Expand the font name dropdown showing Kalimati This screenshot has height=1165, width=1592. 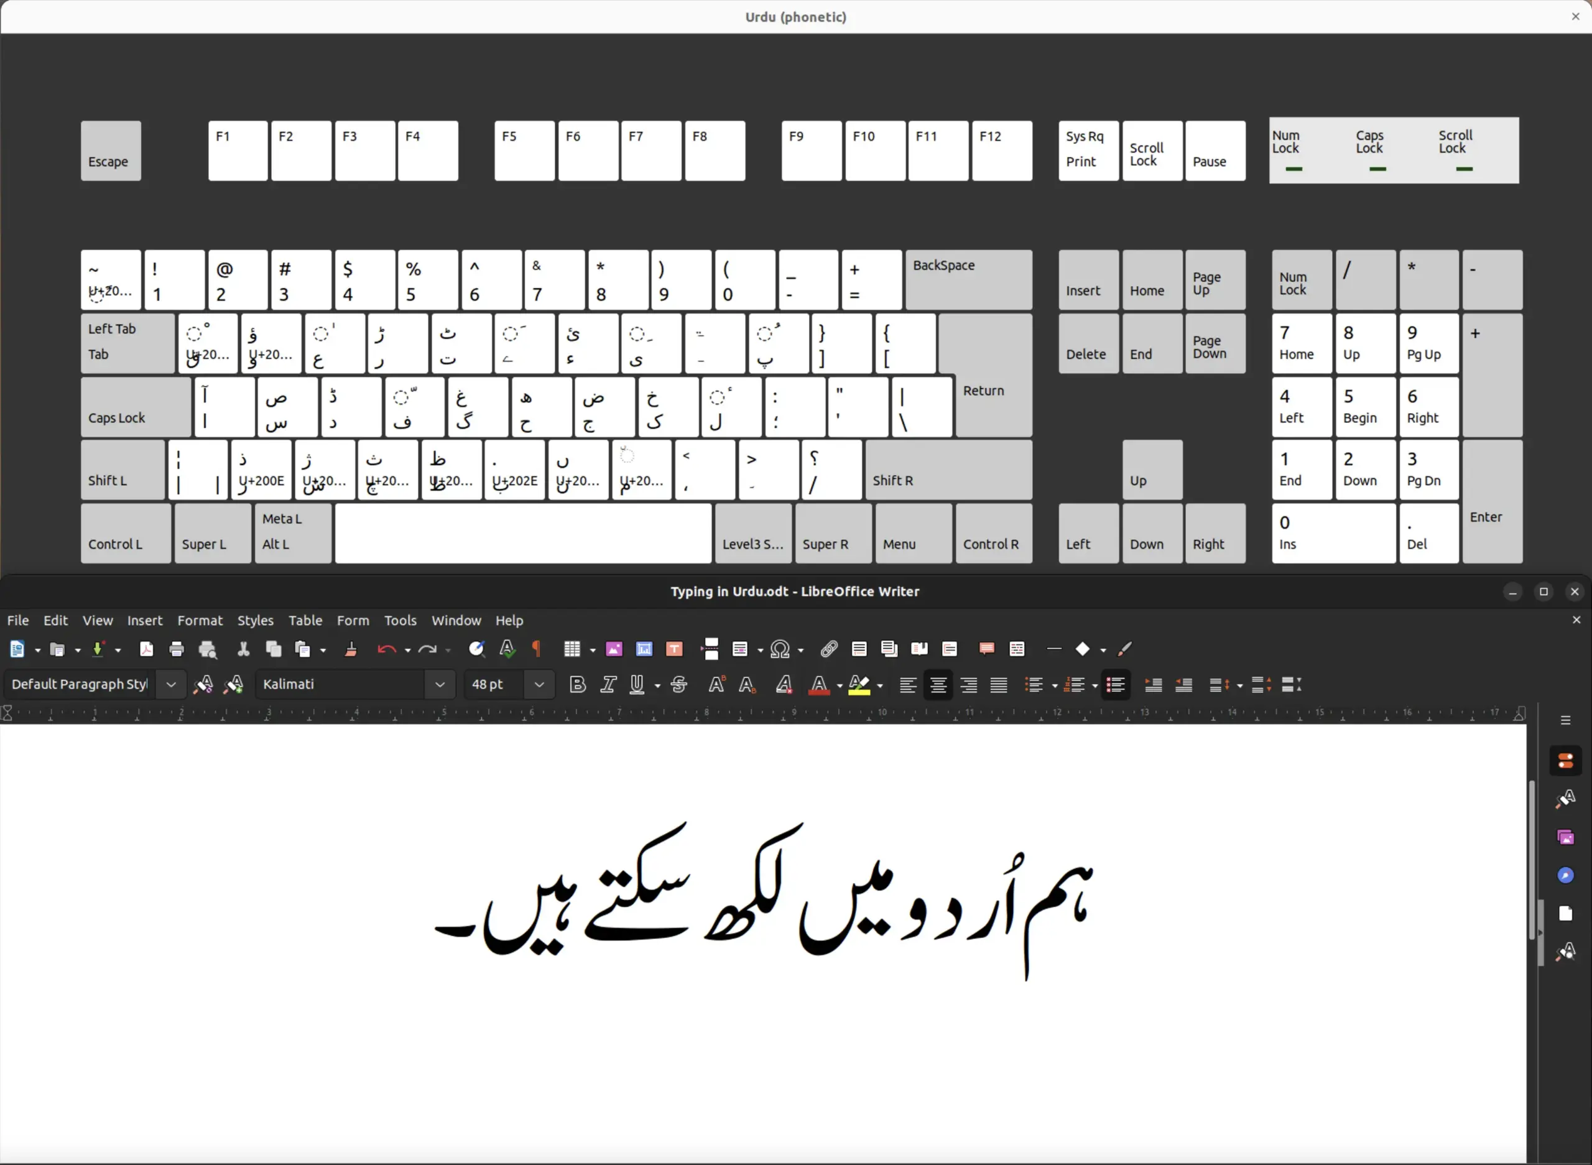point(440,684)
